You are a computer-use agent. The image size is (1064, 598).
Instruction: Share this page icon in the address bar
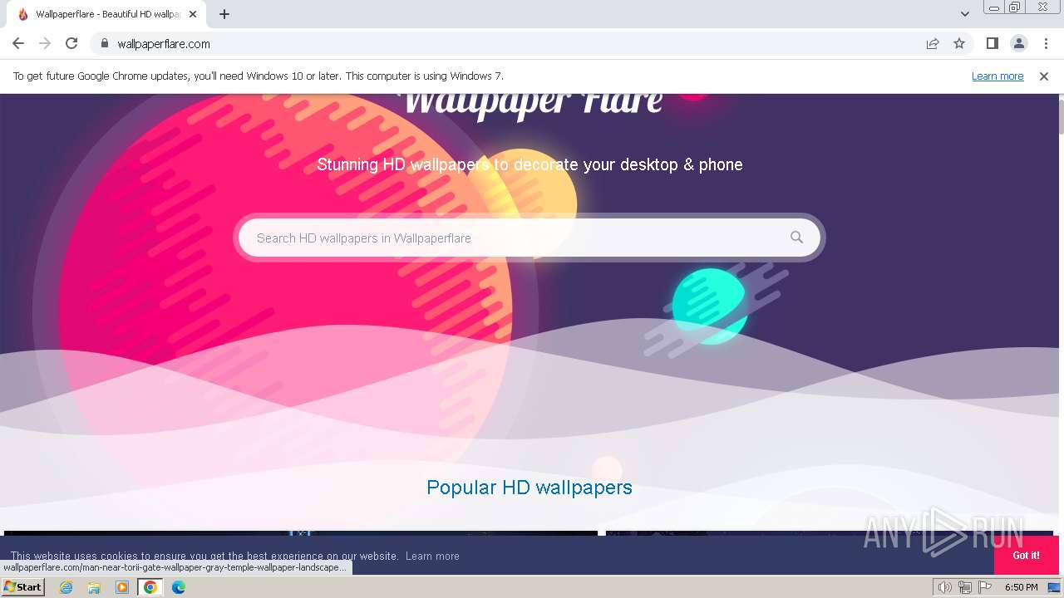pos(933,43)
